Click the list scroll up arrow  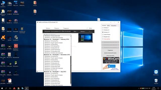[x=71, y=36]
